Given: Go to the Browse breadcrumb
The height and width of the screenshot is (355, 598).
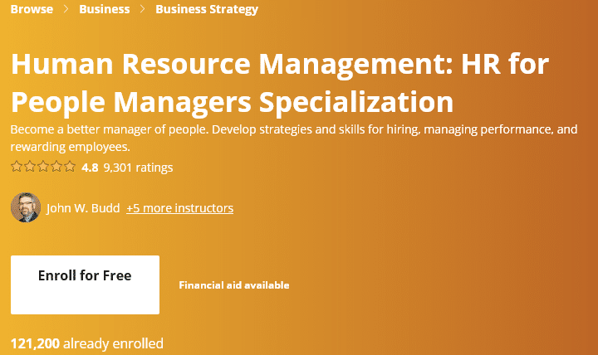Looking at the screenshot, I should (32, 9).
